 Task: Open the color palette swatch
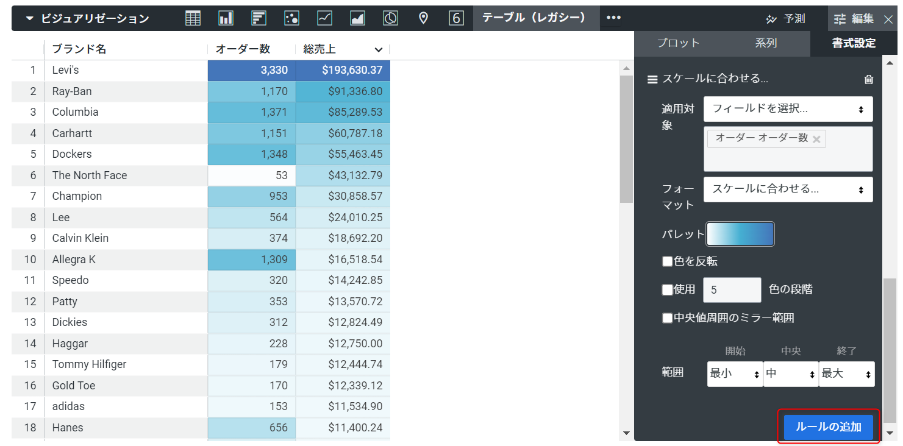click(x=740, y=234)
